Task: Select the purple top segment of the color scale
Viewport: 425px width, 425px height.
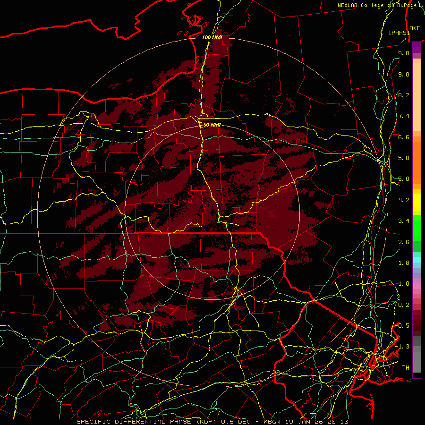Action: [x=417, y=48]
